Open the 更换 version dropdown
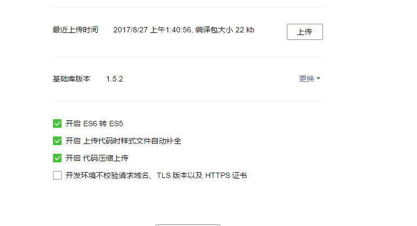Screen dimensions: 417x226 coord(310,79)
